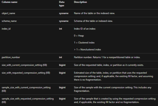Click size_with_current_compression_setting (KB) text

click(x=24, y=65)
